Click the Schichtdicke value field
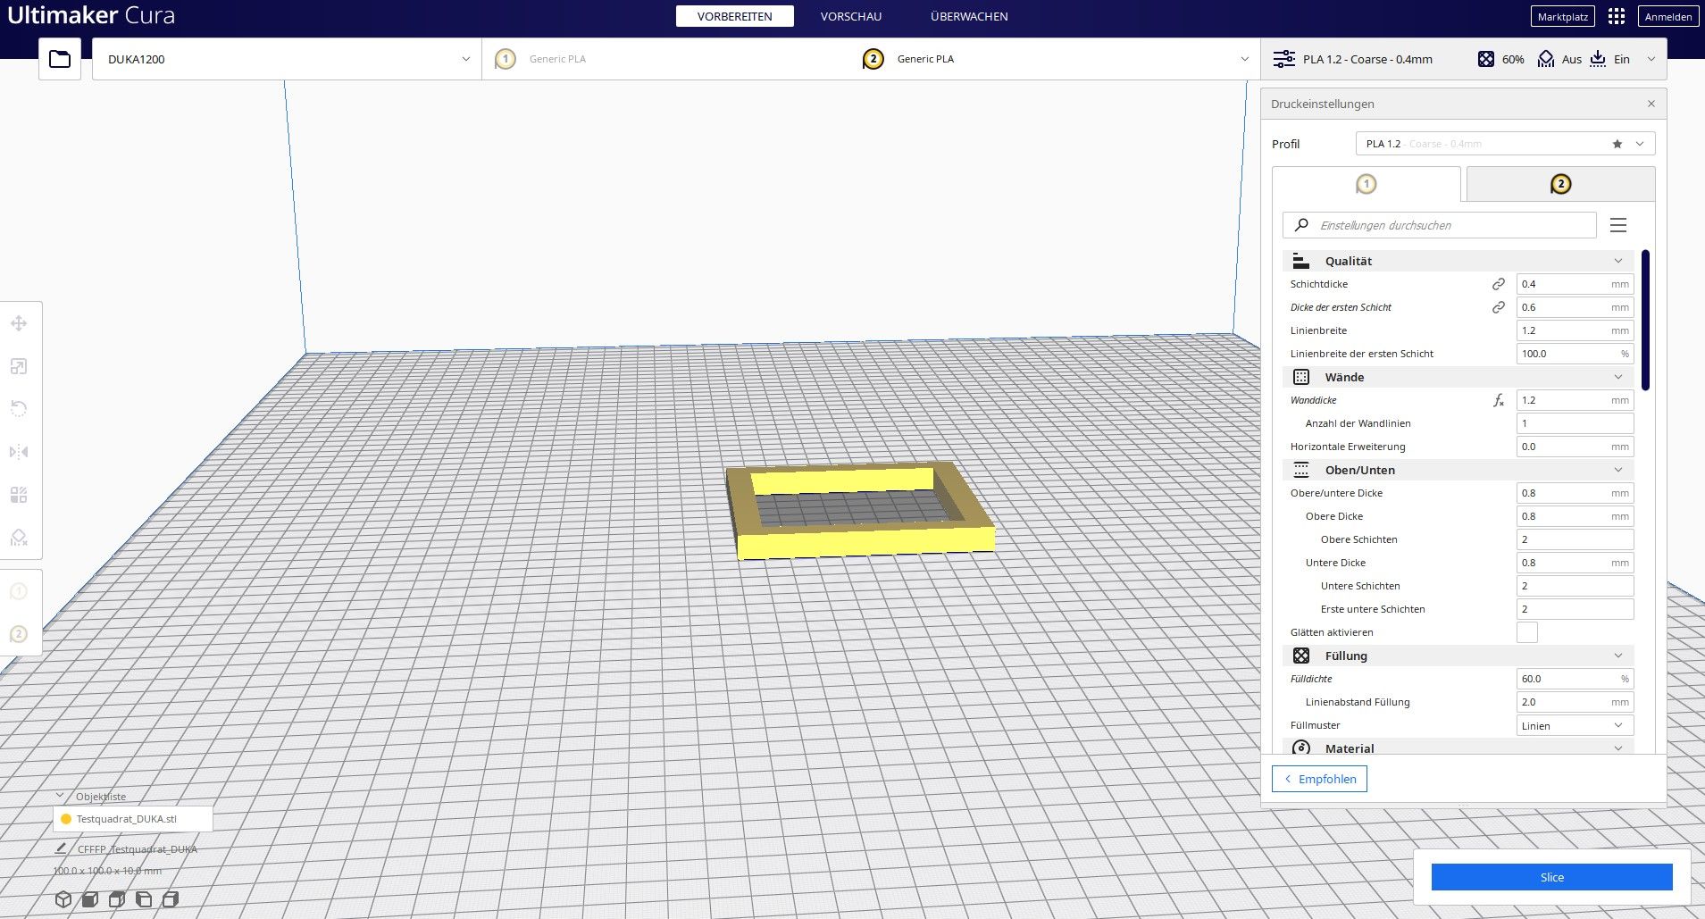 click(1575, 284)
